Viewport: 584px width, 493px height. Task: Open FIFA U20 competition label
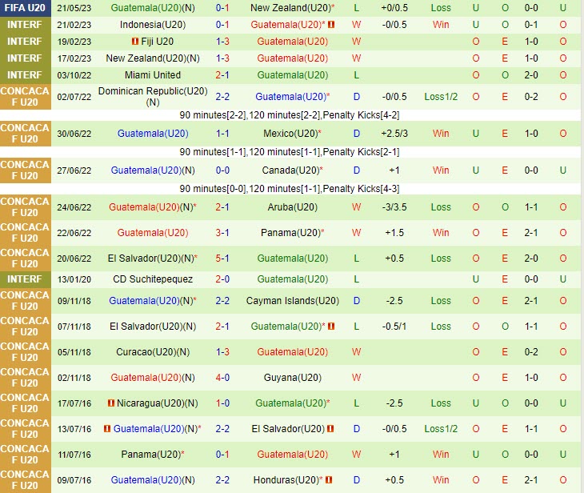point(25,8)
